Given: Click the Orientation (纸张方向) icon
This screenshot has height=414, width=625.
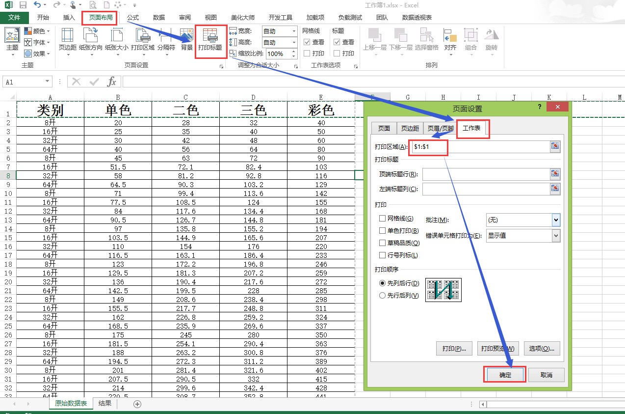Looking at the screenshot, I should coord(91,37).
